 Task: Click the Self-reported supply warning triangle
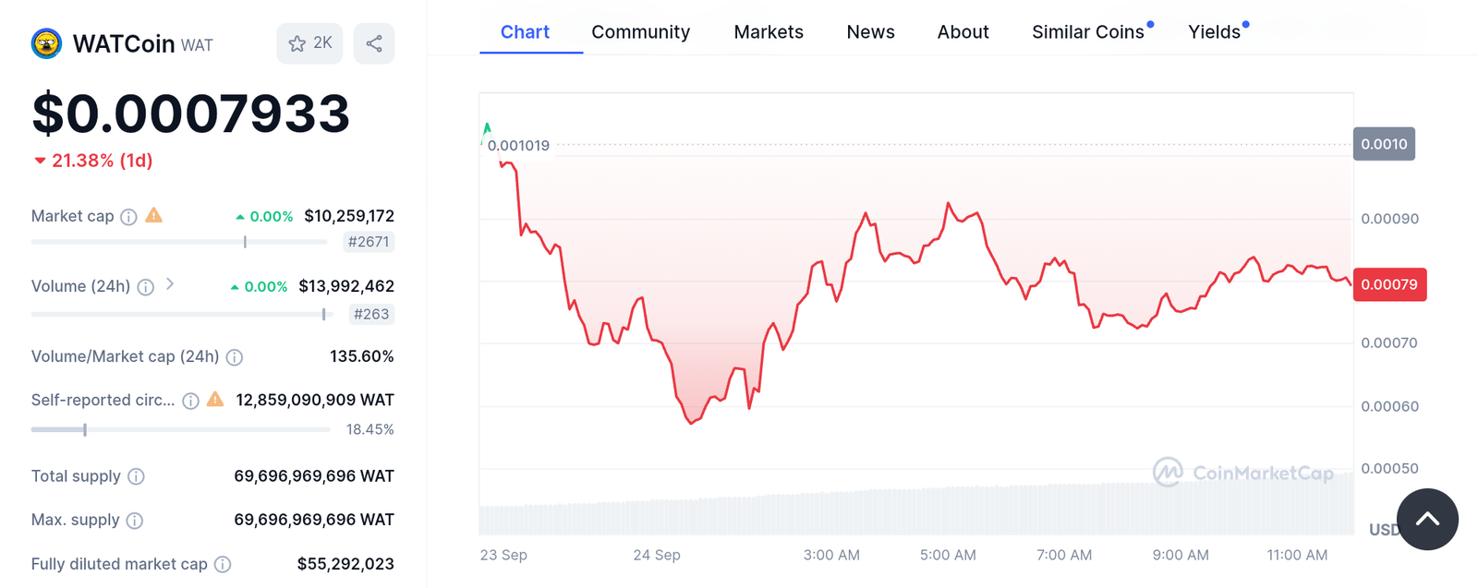click(215, 399)
